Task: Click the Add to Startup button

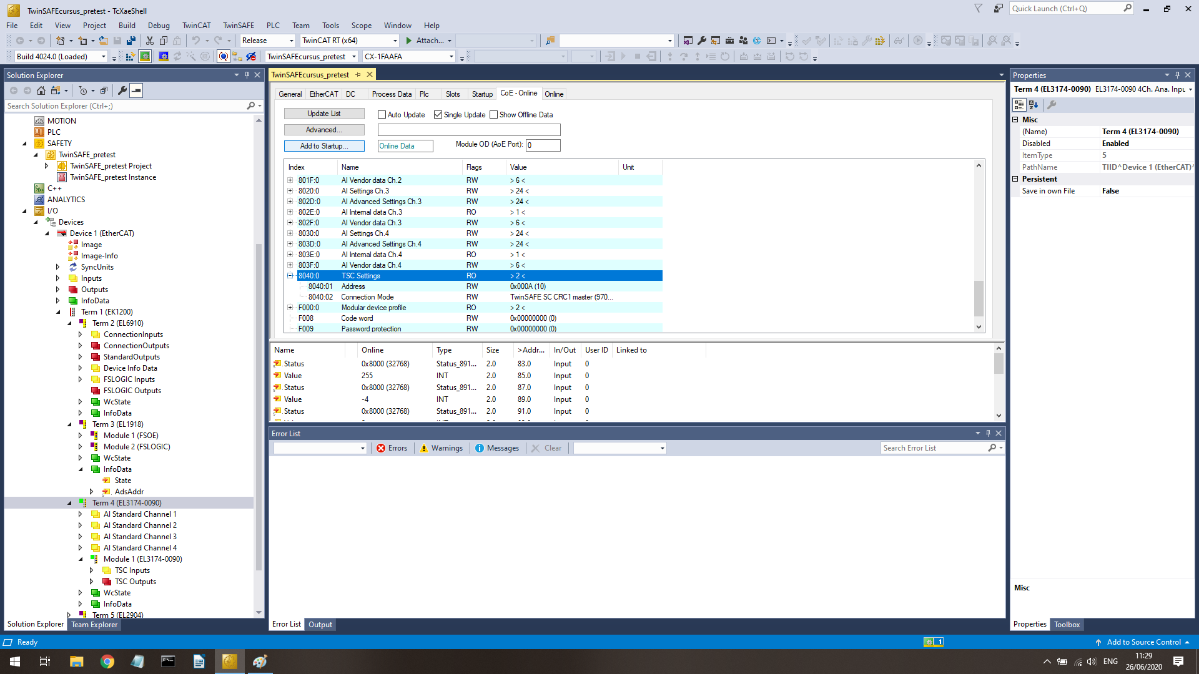Action: tap(324, 146)
